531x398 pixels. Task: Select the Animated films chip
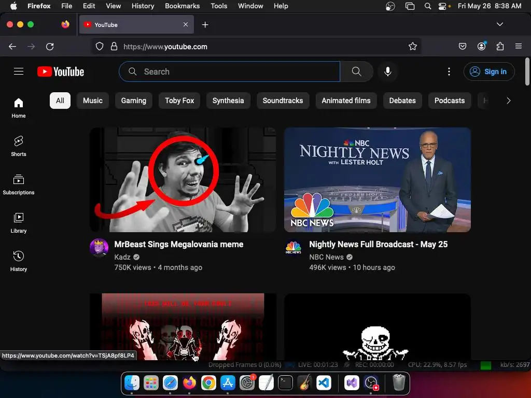(x=346, y=101)
